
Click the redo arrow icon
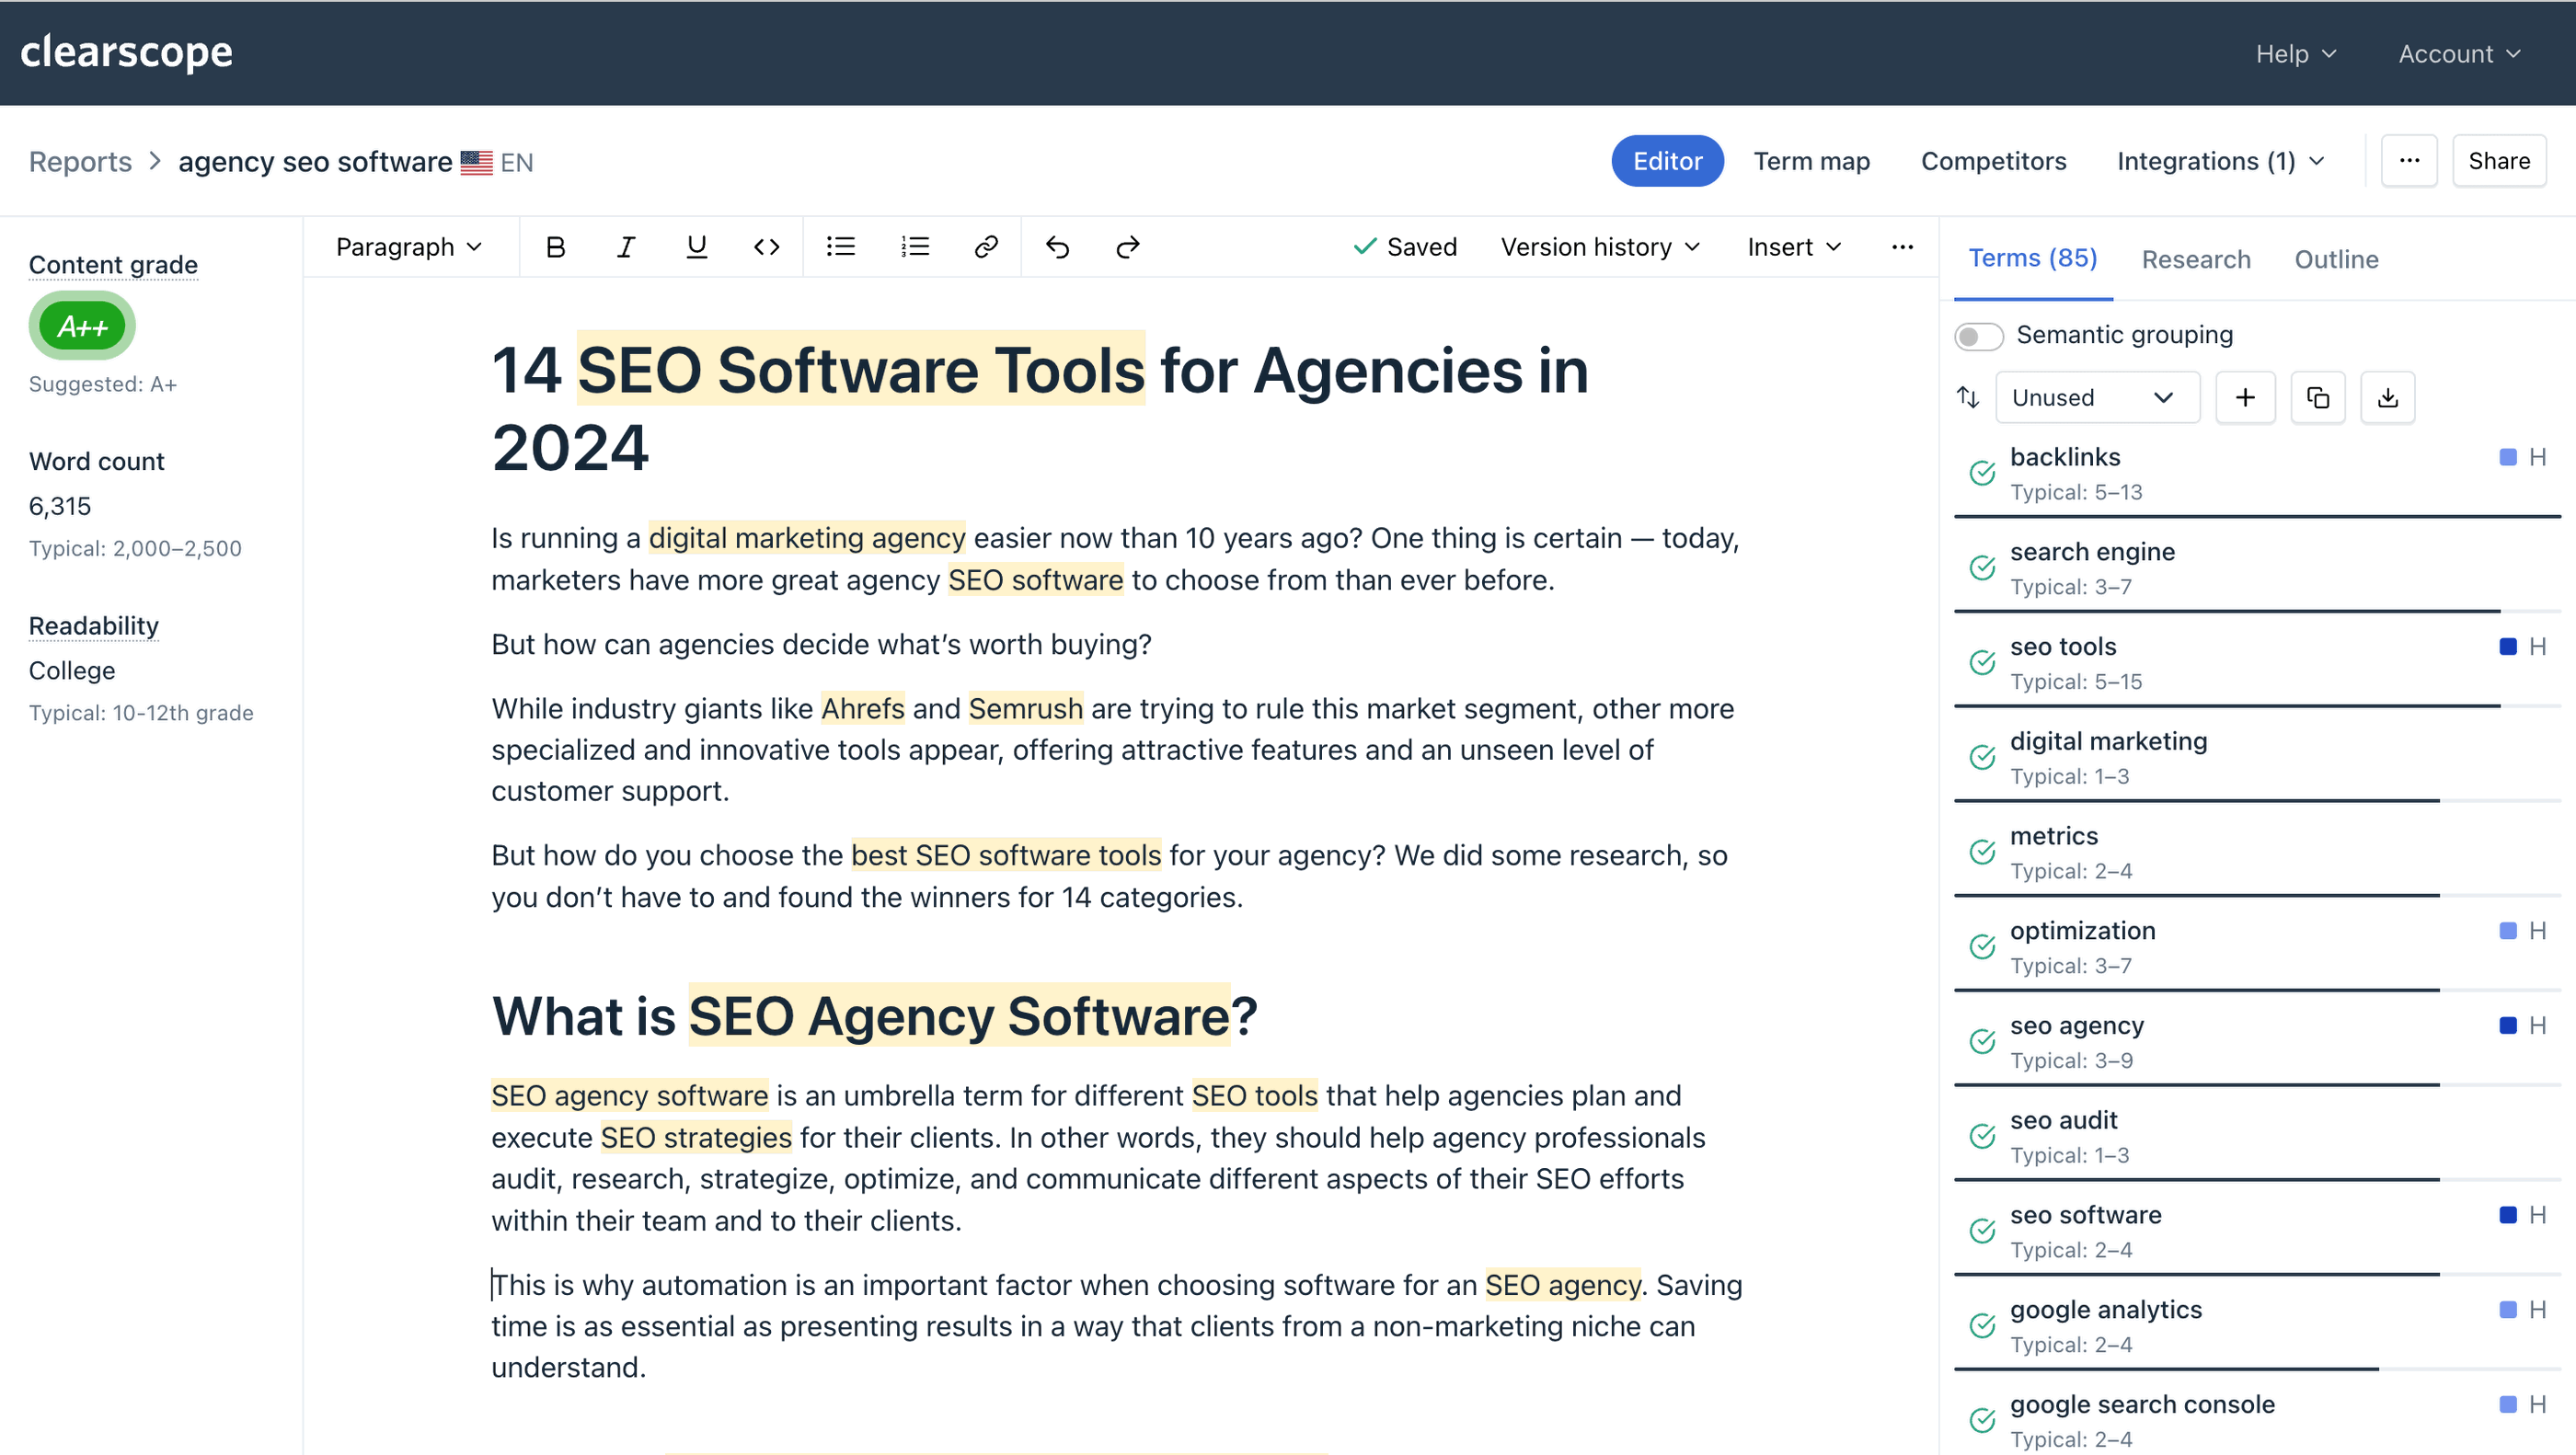pos(1127,246)
